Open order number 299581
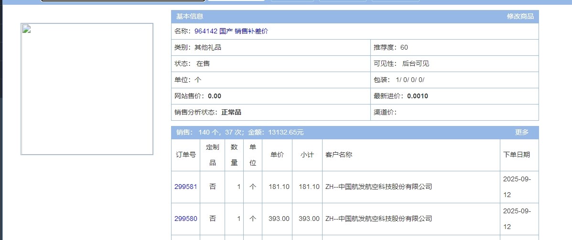This screenshot has height=240, width=572. point(185,187)
